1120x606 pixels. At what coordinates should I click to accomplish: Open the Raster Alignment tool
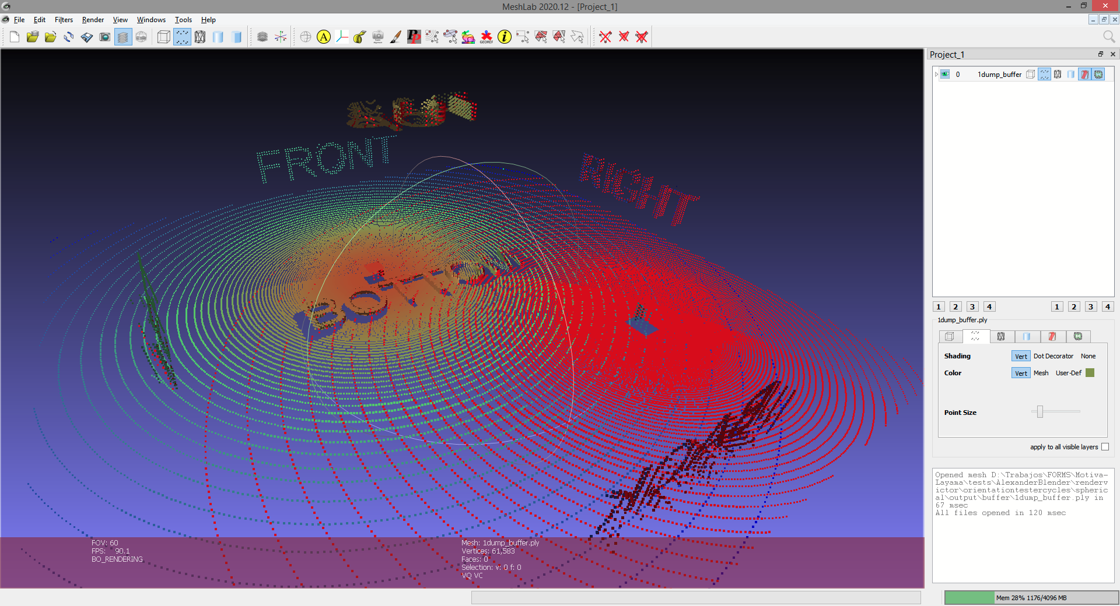point(377,37)
